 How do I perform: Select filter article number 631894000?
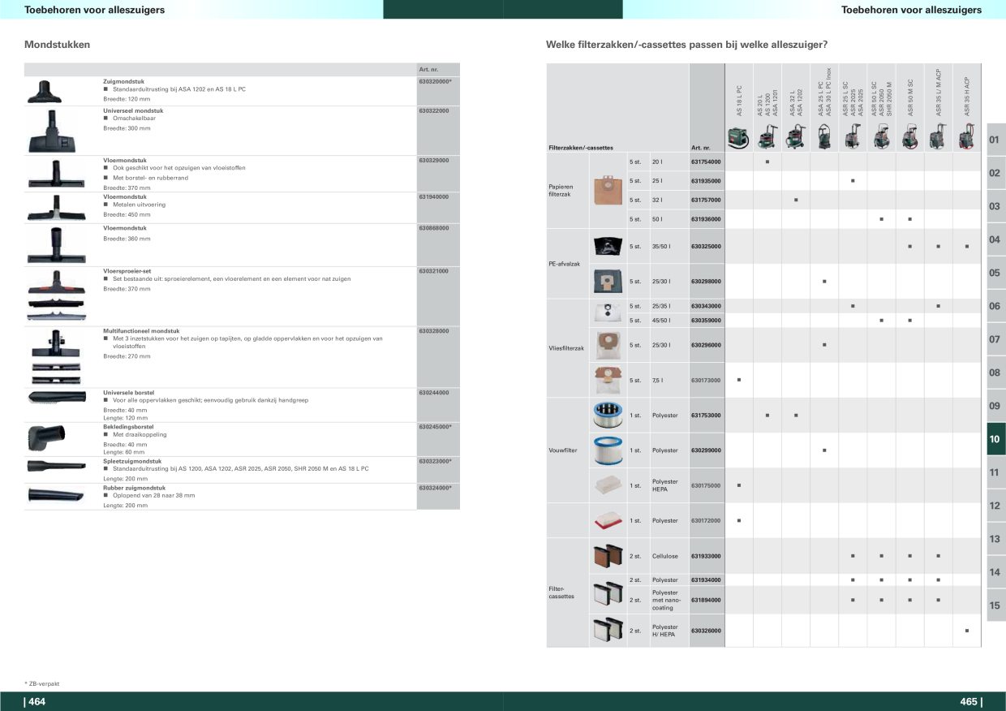pyautogui.click(x=706, y=600)
